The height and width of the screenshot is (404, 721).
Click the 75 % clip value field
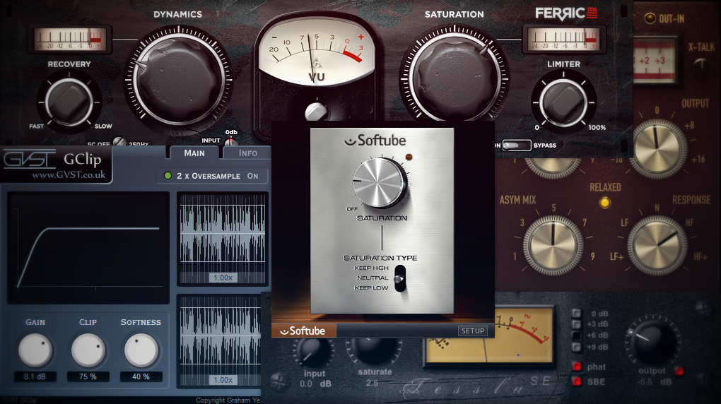(x=88, y=376)
